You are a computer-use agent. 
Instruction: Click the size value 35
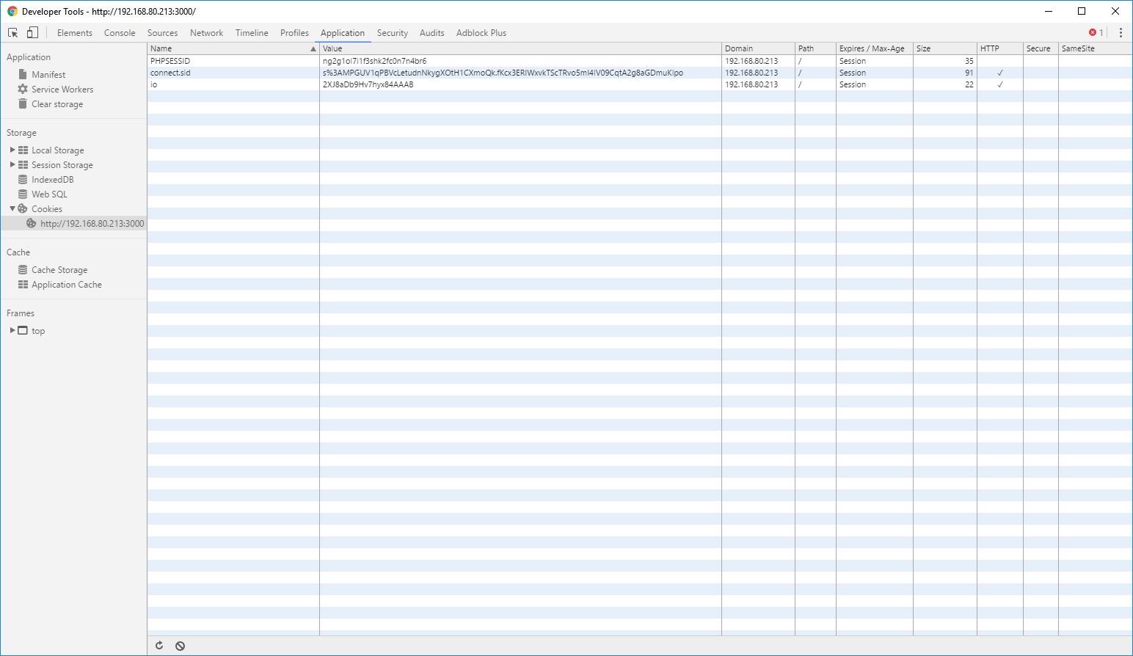click(969, 61)
